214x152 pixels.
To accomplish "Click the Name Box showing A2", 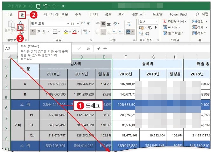I will (x=11, y=48).
